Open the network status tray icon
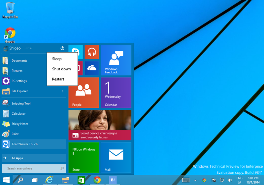The image size is (264, 185). pyautogui.click(x=222, y=180)
